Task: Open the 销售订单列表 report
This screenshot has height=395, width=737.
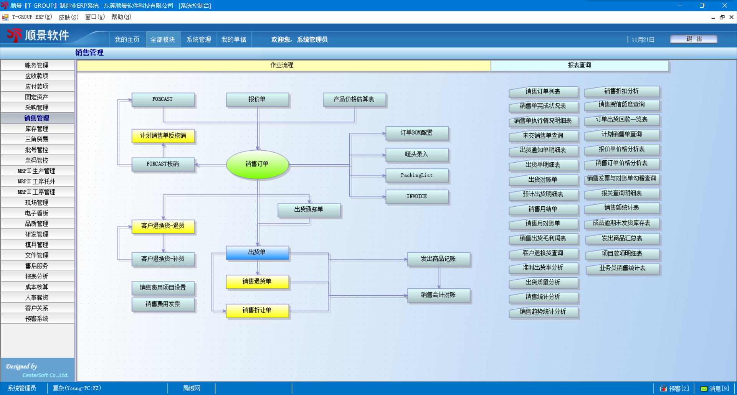Action: (x=543, y=92)
